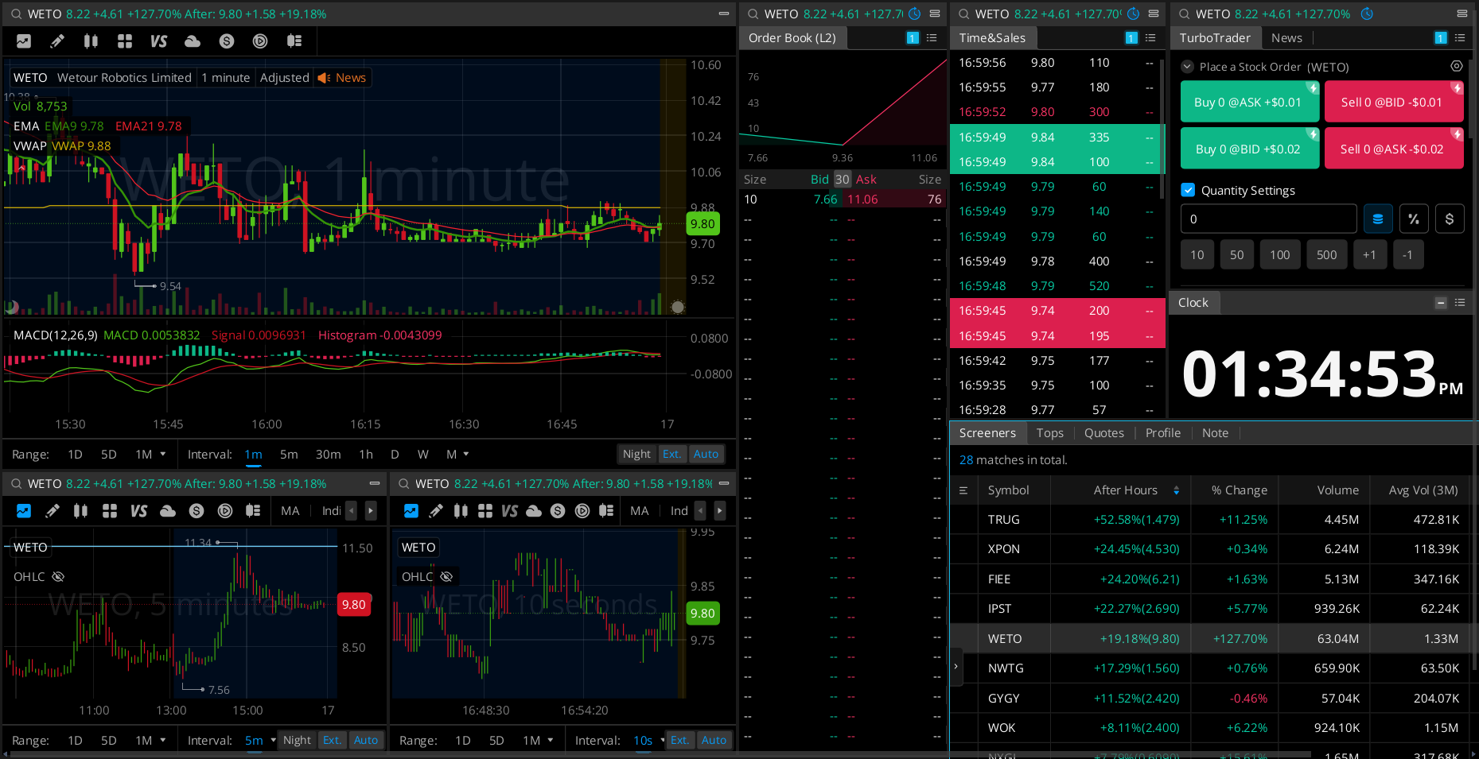Select the chart style icon in main chart toolbar
The width and height of the screenshot is (1479, 759).
[x=24, y=41]
